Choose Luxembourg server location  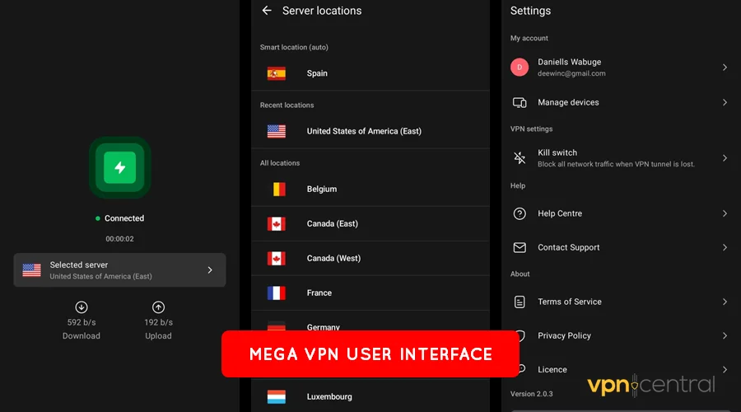tap(370, 396)
